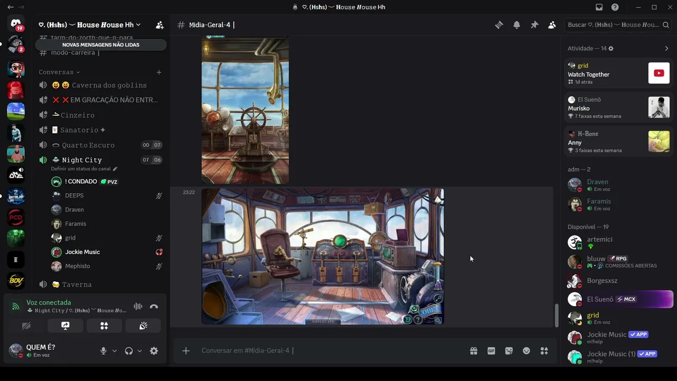
Task: Open grid's Watch Together activity card
Action: click(x=618, y=74)
